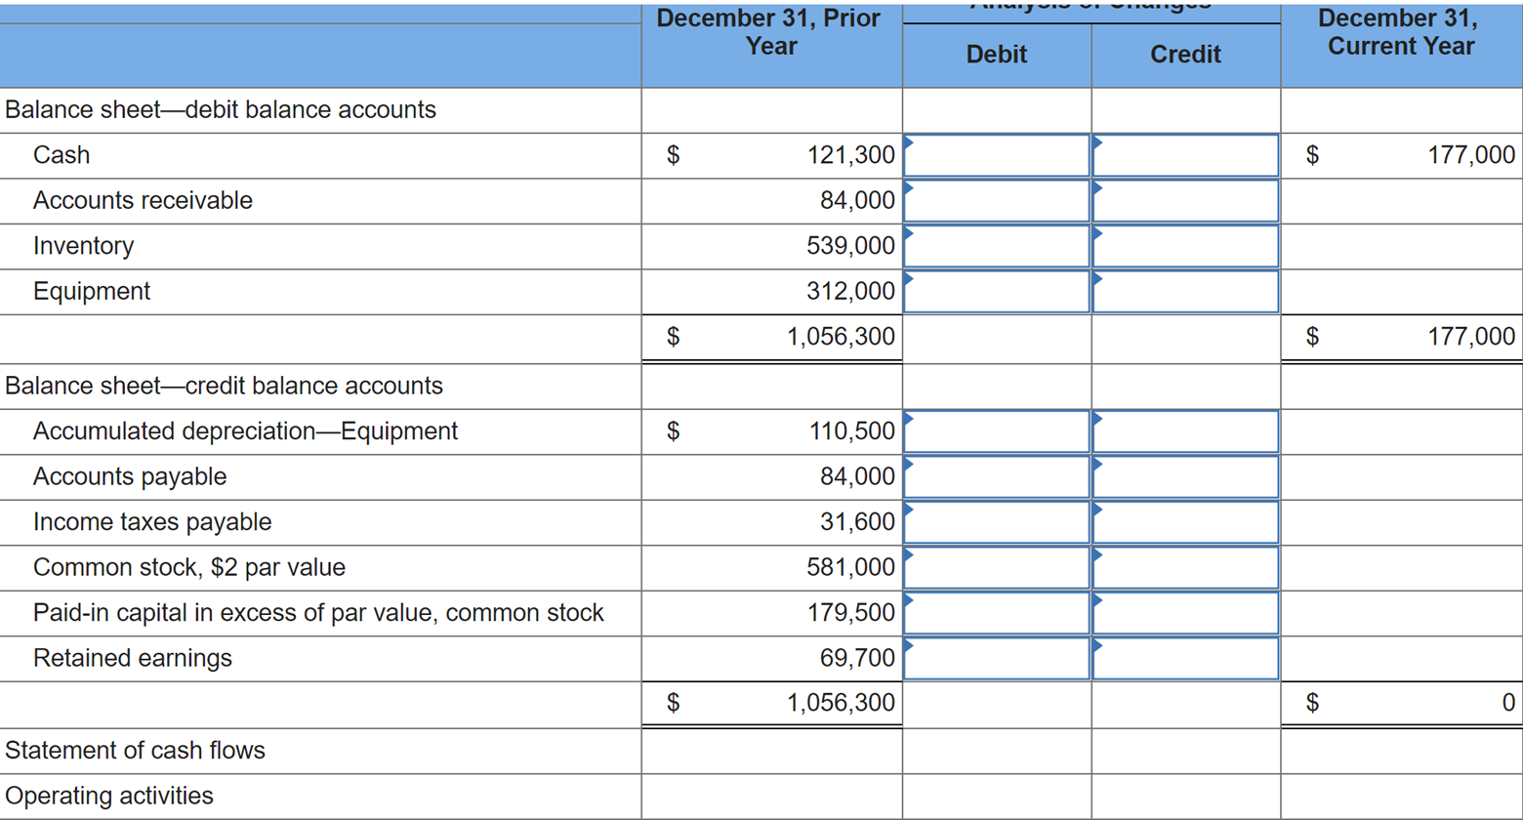The width and height of the screenshot is (1523, 820).
Task: Click Accounts payable prior year value 84,000
Action: pyautogui.click(x=859, y=476)
